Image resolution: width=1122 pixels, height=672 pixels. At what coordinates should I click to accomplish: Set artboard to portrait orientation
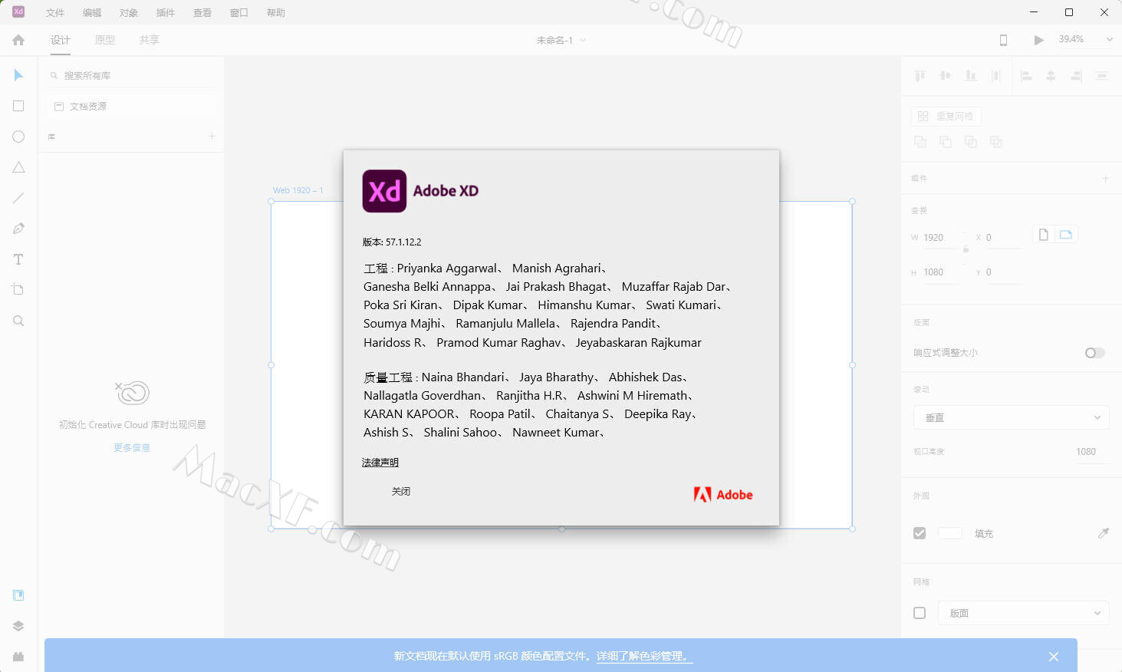point(1043,235)
